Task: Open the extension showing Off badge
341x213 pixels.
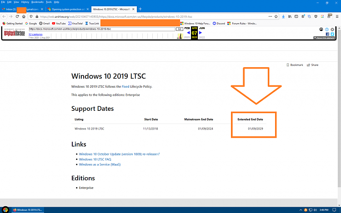Action: pyautogui.click(x=329, y=16)
